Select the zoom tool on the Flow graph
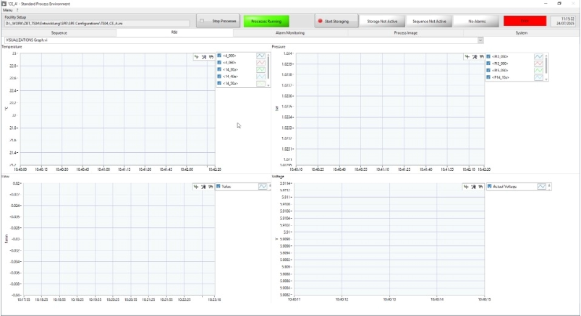This screenshot has width=581, height=316. [x=203, y=187]
